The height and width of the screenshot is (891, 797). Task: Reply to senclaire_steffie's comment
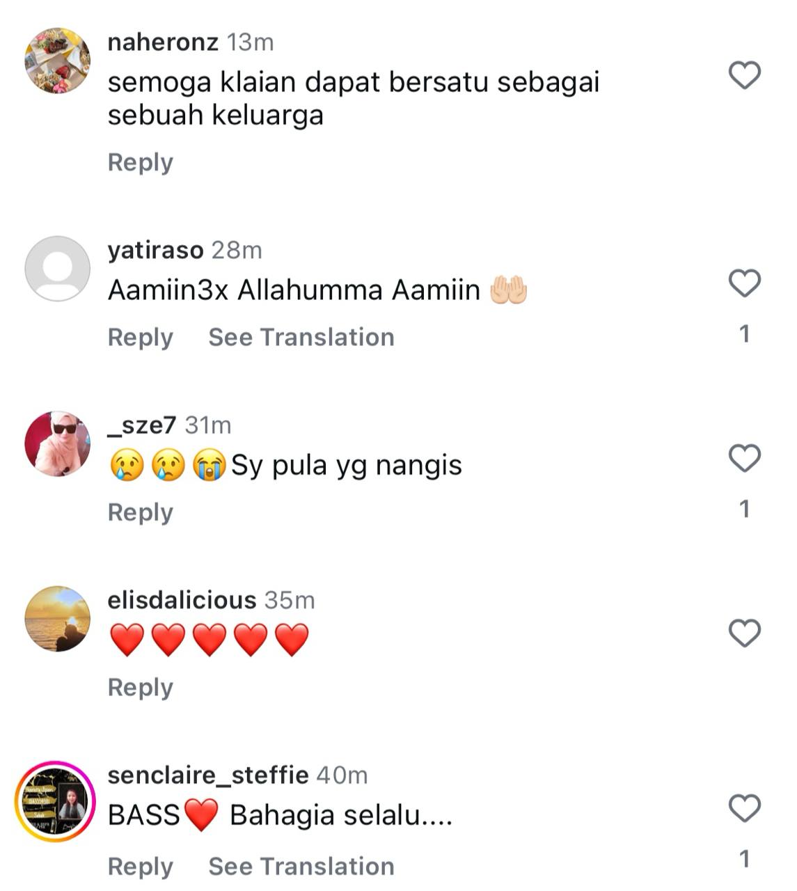click(140, 867)
